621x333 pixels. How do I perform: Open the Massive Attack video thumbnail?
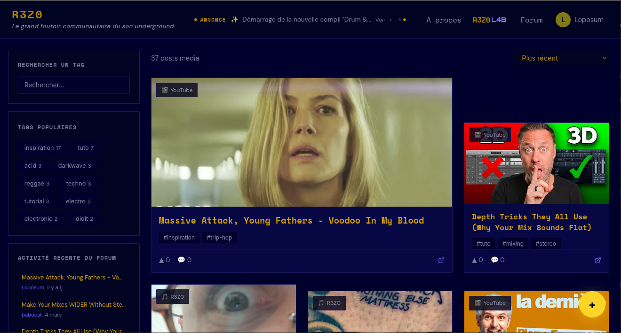(x=302, y=142)
